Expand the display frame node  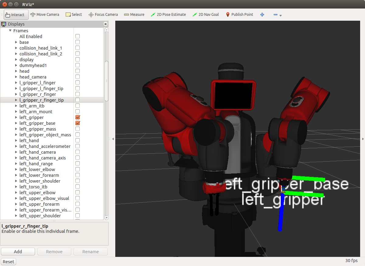[16, 59]
